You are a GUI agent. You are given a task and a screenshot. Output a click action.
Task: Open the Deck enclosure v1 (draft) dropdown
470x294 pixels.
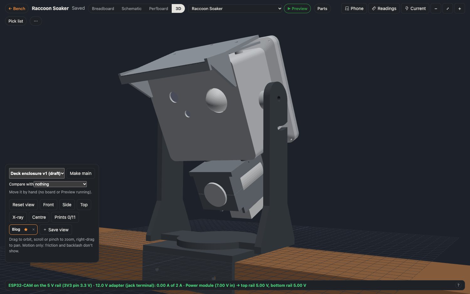(37, 173)
